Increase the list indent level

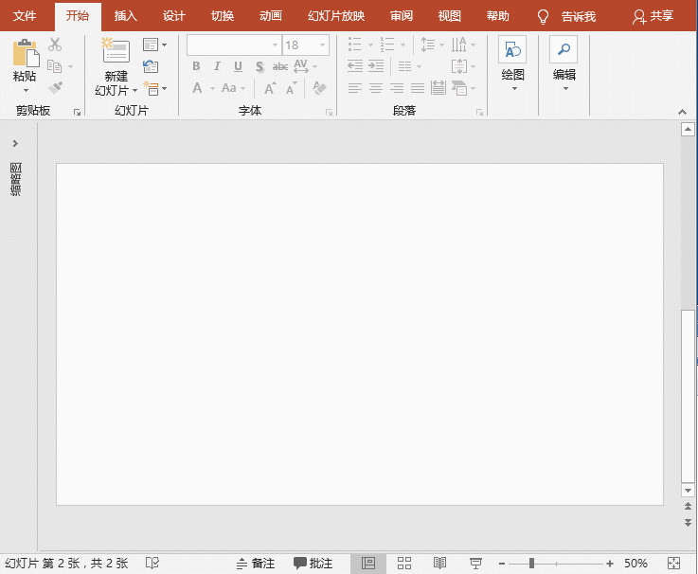376,66
